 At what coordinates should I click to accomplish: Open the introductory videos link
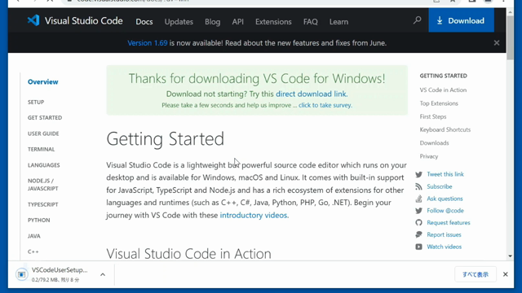coord(254,215)
